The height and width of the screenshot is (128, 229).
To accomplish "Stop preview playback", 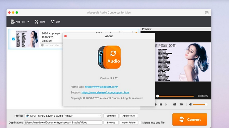I will (x=161, y=104).
